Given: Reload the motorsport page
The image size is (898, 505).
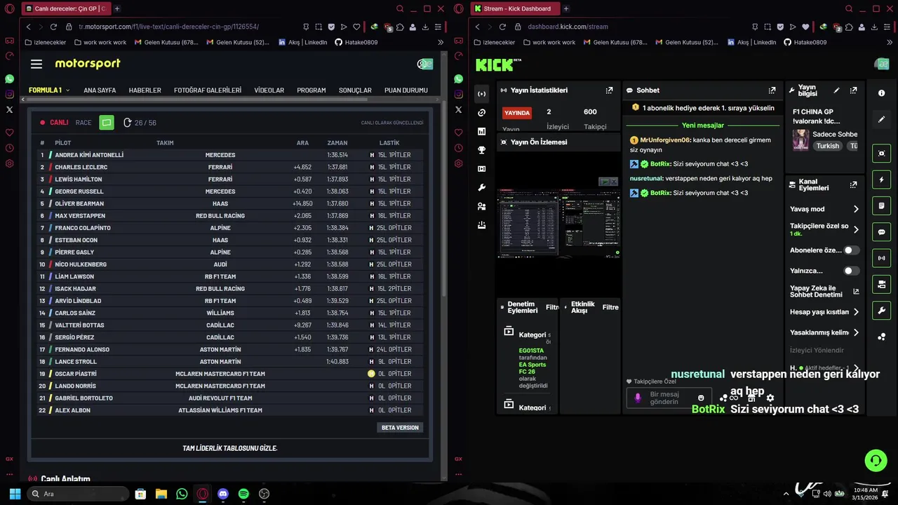Looking at the screenshot, I should click(x=53, y=27).
